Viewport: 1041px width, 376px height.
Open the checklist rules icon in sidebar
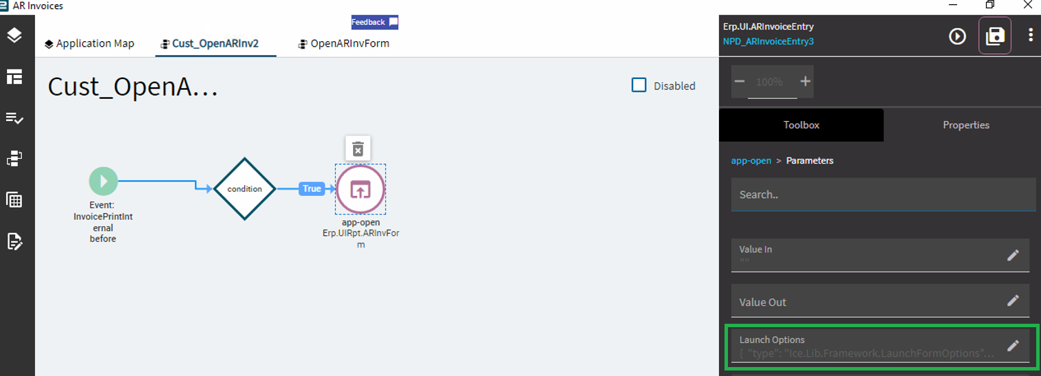(14, 118)
